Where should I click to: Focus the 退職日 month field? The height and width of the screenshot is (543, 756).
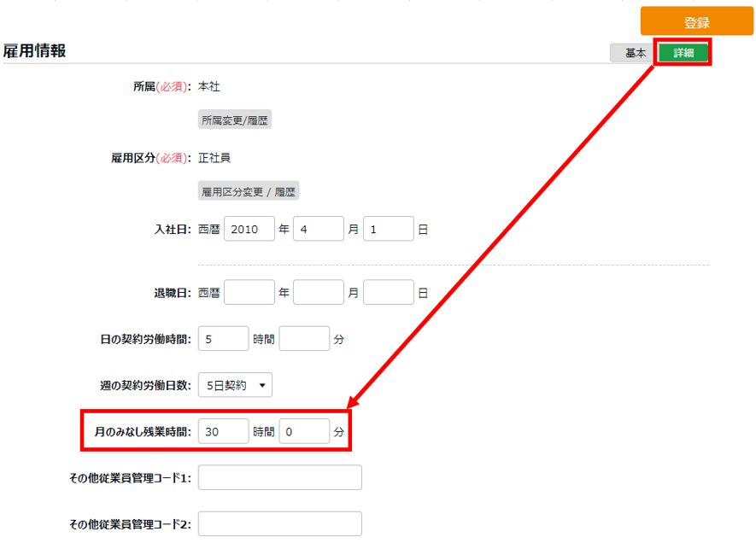tap(319, 293)
